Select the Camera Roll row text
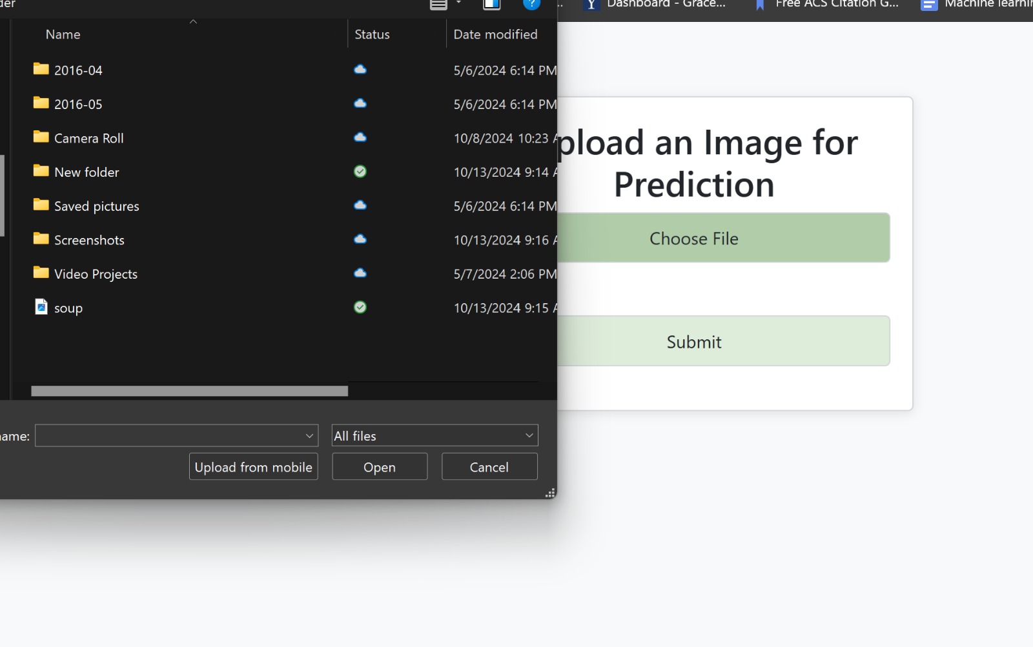 click(89, 138)
